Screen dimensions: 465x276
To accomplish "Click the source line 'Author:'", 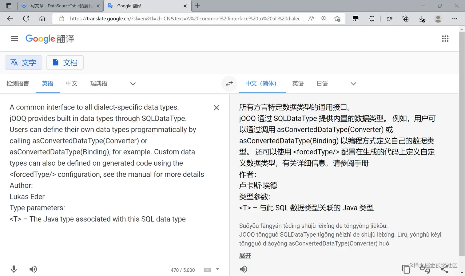I will (x=21, y=185).
